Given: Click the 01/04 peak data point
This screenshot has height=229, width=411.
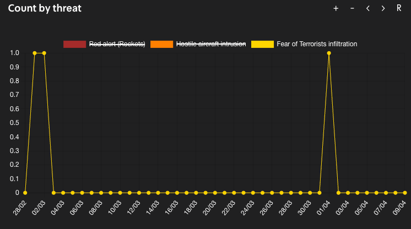Looking at the screenshot, I should (329, 53).
